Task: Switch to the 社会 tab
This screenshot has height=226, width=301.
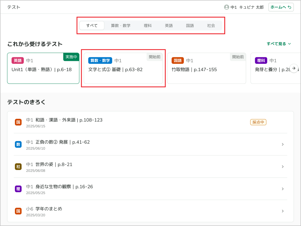Action: pyautogui.click(x=211, y=26)
